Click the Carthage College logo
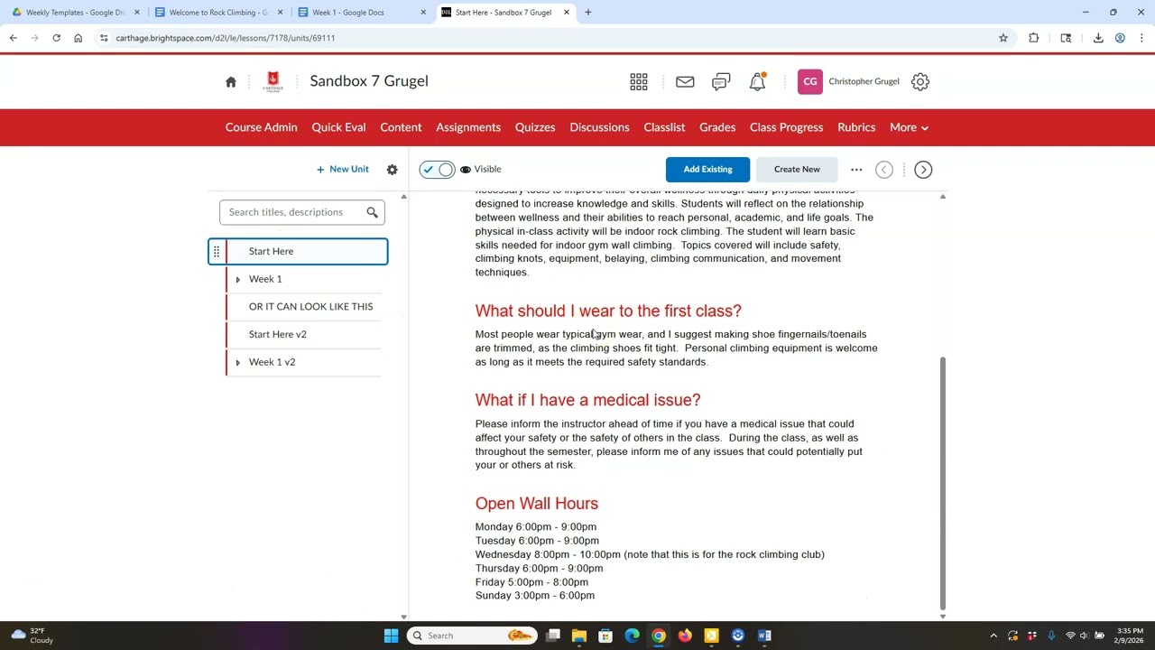The width and height of the screenshot is (1155, 650). coord(273,81)
